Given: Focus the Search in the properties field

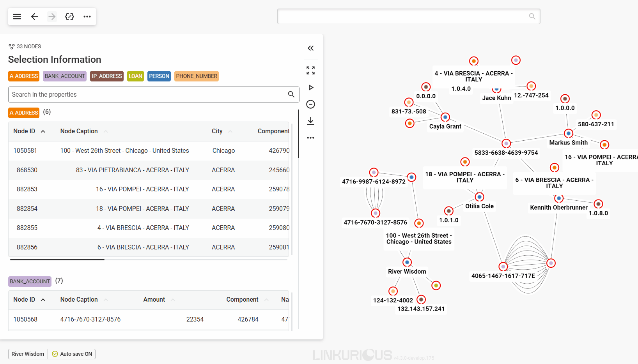Looking at the screenshot, I should (148, 95).
